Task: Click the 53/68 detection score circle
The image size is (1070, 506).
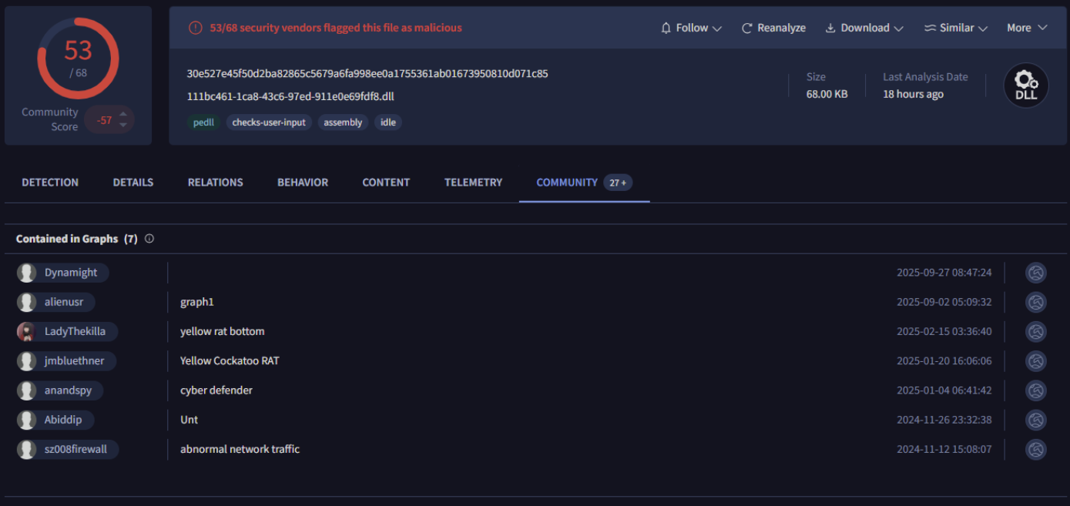Action: pyautogui.click(x=78, y=58)
